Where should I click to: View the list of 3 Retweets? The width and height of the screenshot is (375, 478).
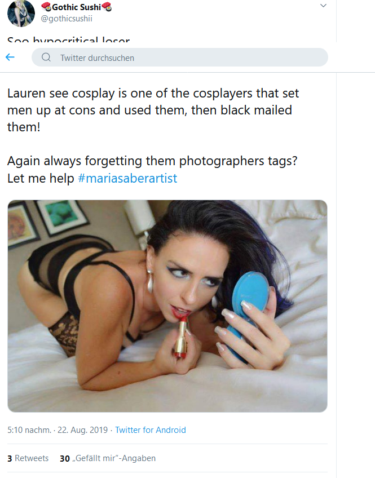coord(28,458)
